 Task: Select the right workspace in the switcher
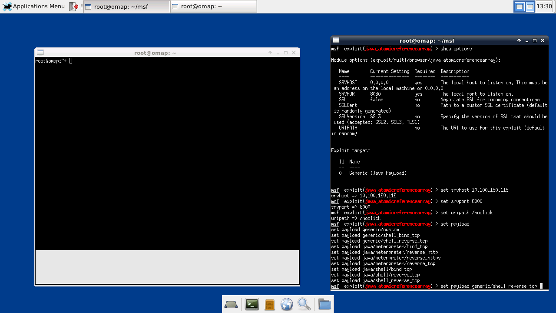click(530, 7)
